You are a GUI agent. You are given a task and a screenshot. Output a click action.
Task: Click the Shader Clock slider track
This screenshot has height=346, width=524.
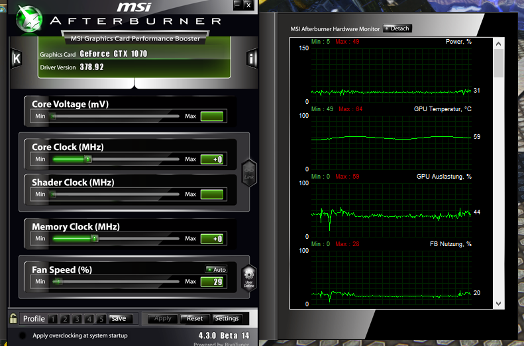116,195
